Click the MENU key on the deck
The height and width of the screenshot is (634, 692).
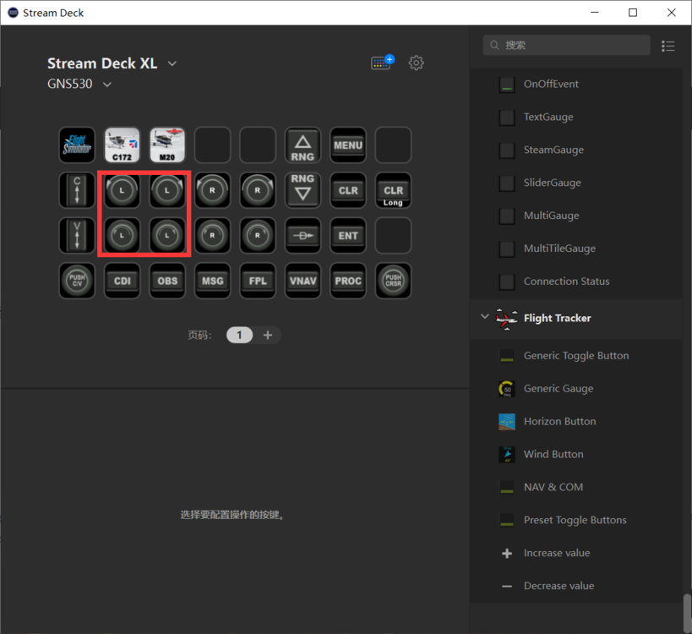click(348, 145)
